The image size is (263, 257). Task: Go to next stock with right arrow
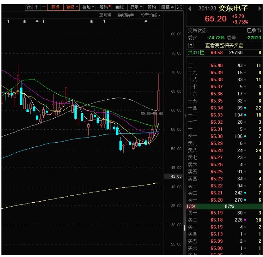259,9
